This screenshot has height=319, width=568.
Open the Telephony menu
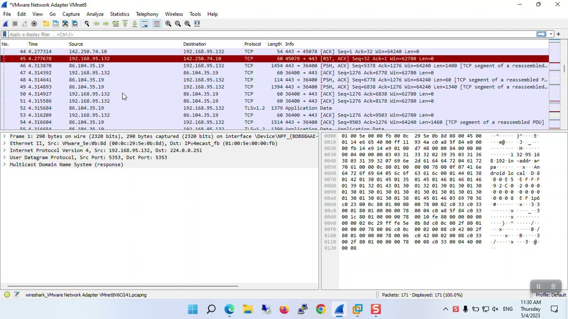(x=147, y=14)
